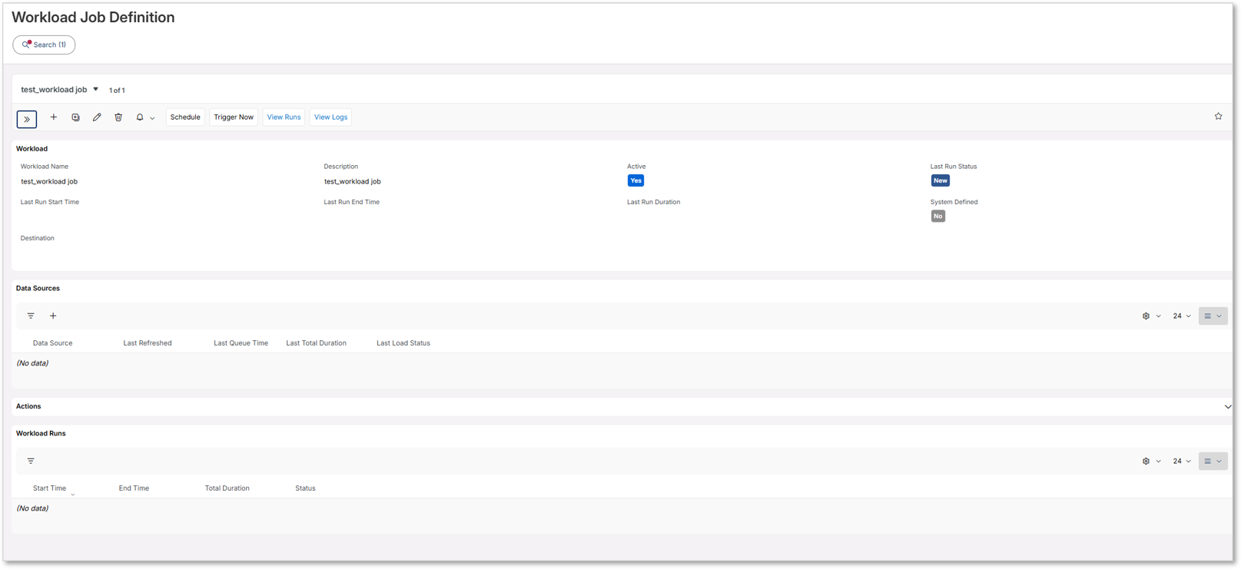The image size is (1241, 569).
Task: Mark record as favorite with star icon
Action: pyautogui.click(x=1218, y=117)
